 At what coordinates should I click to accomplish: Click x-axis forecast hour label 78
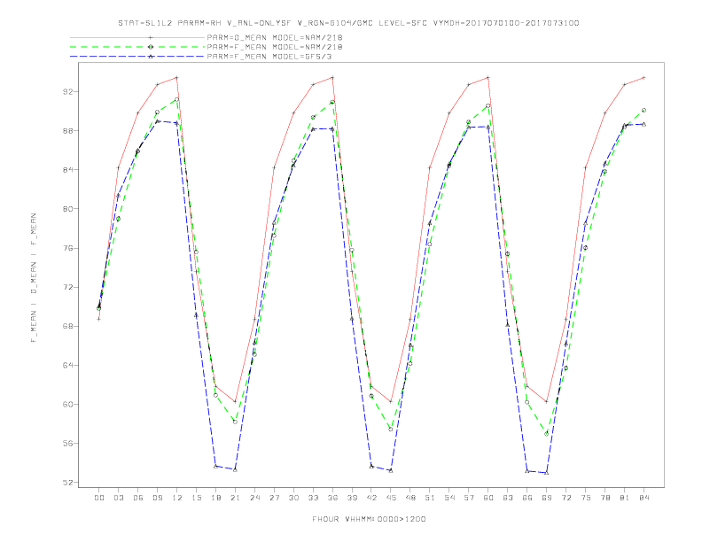coord(604,498)
